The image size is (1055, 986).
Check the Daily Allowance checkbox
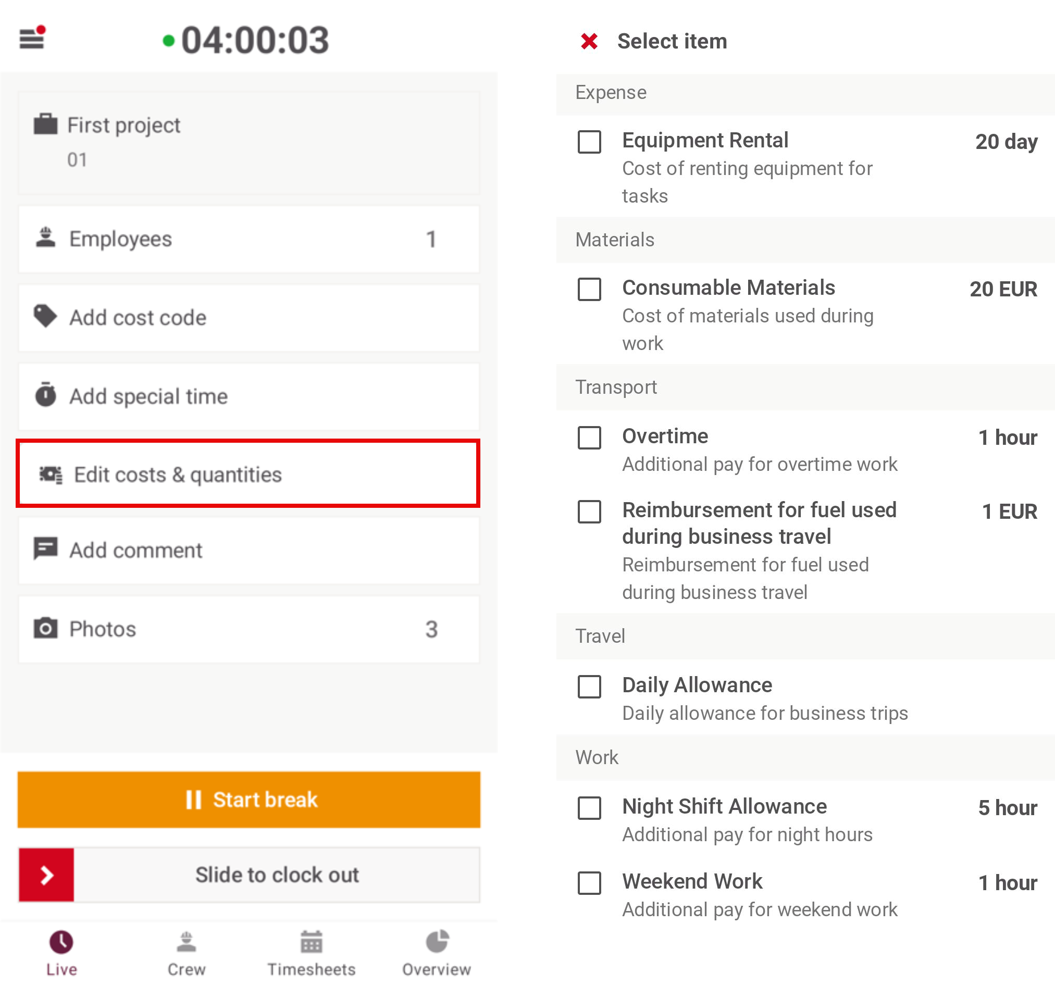click(x=589, y=687)
